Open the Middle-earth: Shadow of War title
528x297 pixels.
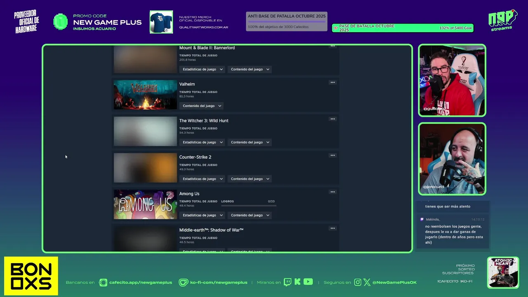click(211, 230)
